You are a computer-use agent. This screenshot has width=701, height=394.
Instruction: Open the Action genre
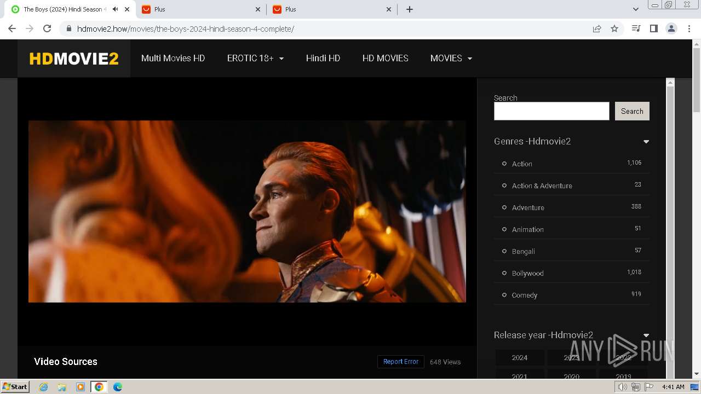coord(522,164)
